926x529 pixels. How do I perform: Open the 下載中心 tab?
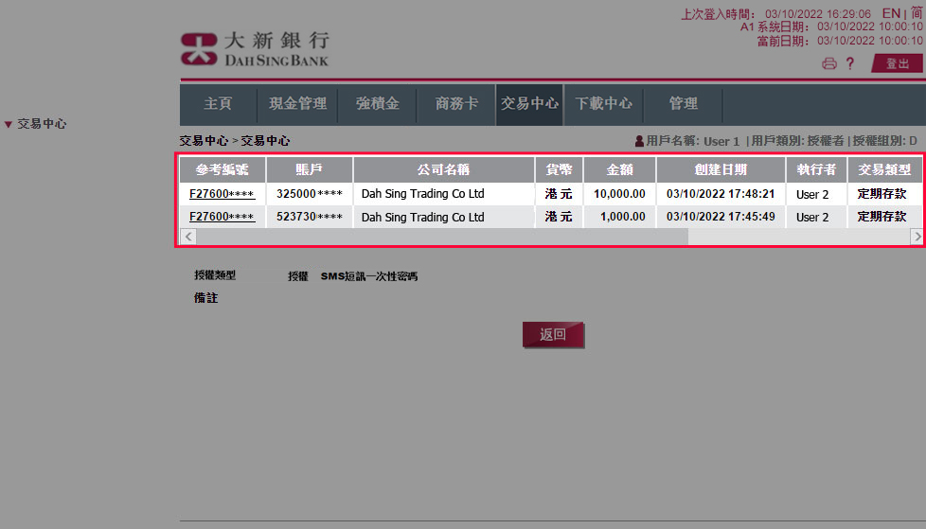[603, 104]
